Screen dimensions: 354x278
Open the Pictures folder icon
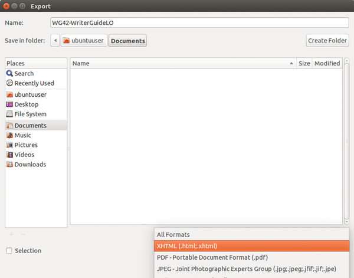[9, 145]
